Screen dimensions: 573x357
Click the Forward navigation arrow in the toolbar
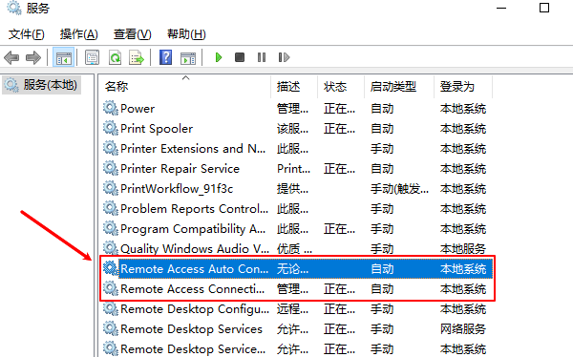pos(33,57)
